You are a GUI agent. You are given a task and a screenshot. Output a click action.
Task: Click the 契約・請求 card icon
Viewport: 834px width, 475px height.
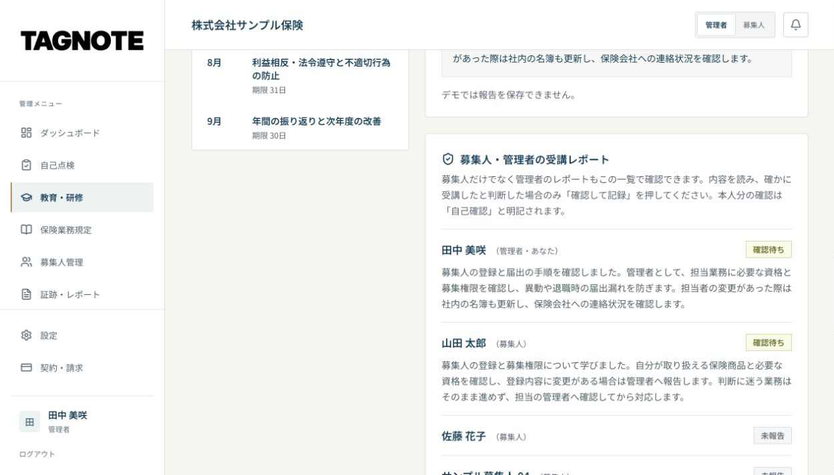[x=26, y=368]
